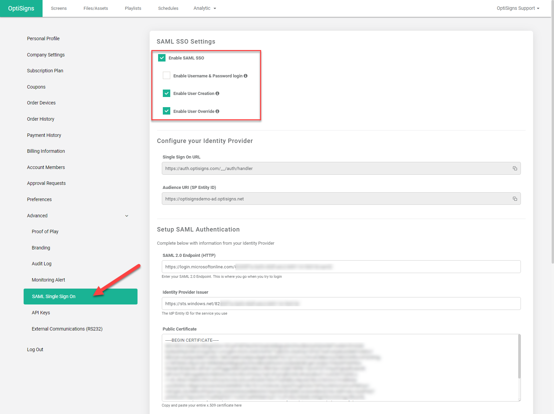This screenshot has height=414, width=554.
Task: Open Preferences page
Action: click(40, 199)
